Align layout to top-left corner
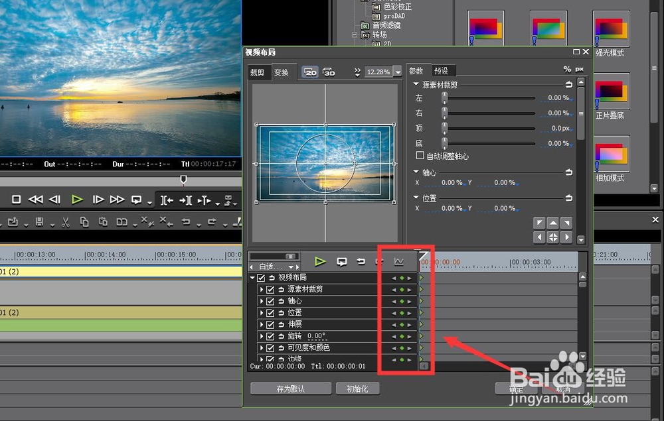The width and height of the screenshot is (664, 421). pos(539,223)
